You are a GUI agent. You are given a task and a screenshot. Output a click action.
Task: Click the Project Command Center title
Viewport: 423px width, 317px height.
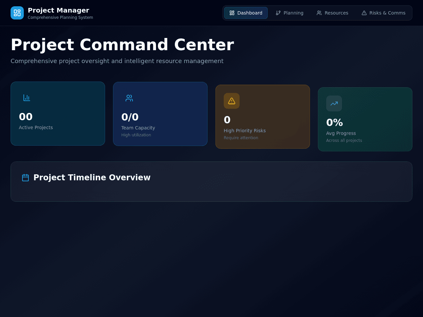tap(122, 45)
